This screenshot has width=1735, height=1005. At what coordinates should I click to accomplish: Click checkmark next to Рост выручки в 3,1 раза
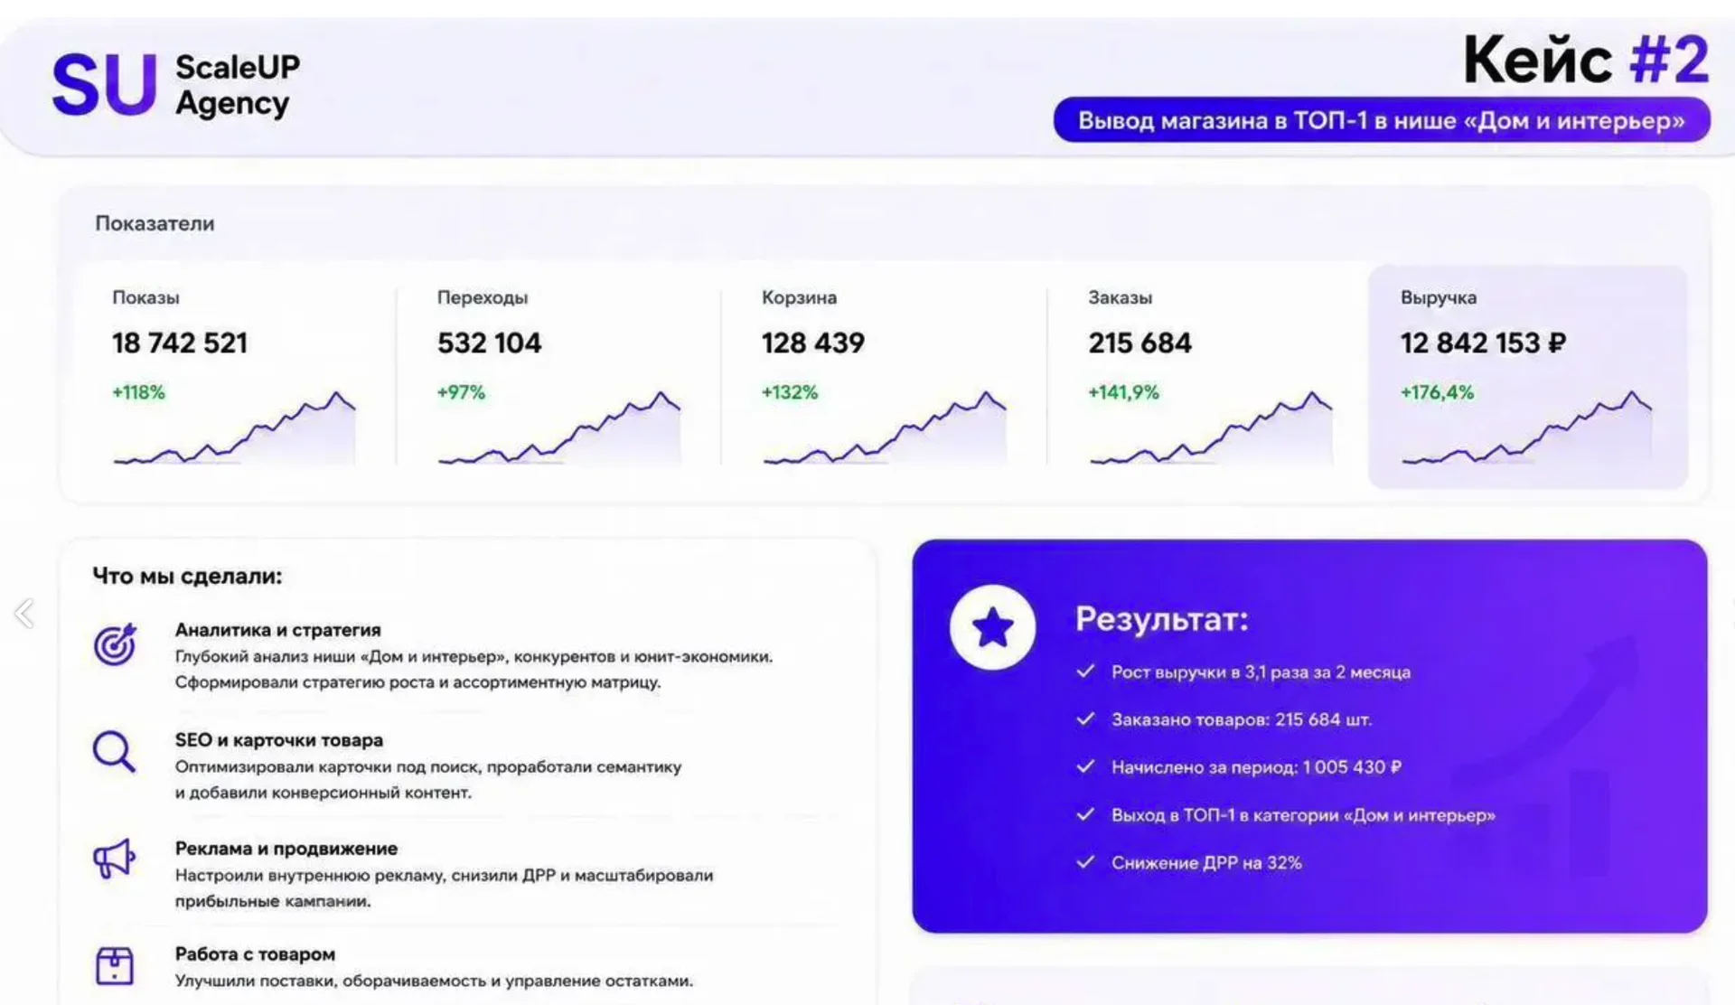[1086, 672]
